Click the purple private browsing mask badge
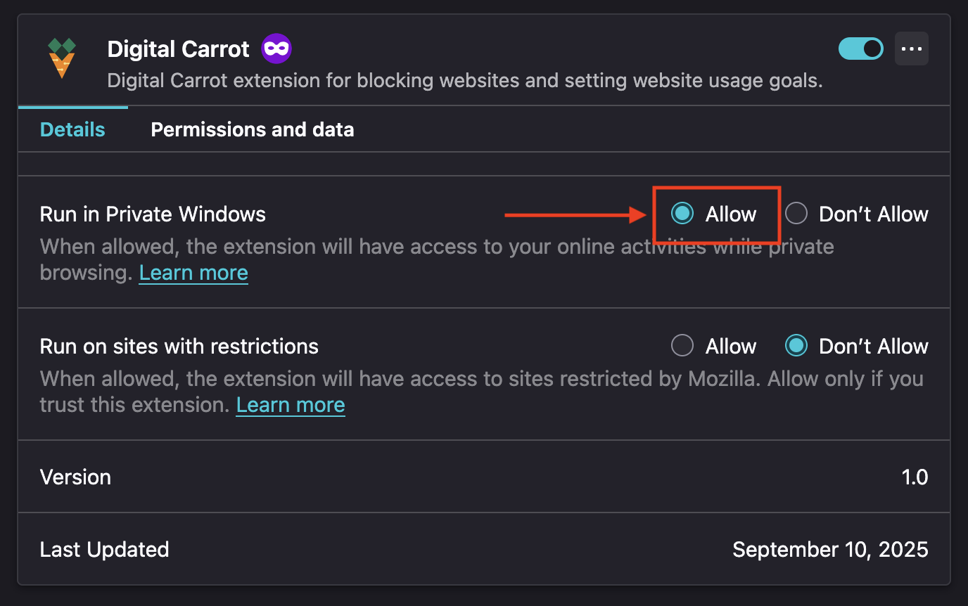The width and height of the screenshot is (968, 606). point(276,49)
